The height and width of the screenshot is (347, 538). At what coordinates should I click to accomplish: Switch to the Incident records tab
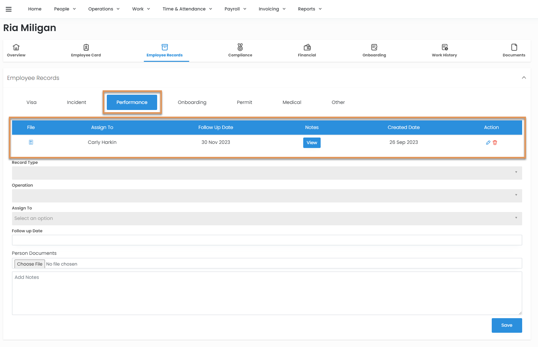click(76, 102)
